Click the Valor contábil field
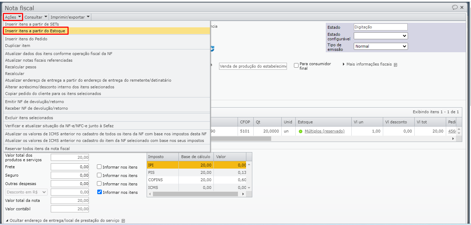471x225 pixels. point(70,209)
